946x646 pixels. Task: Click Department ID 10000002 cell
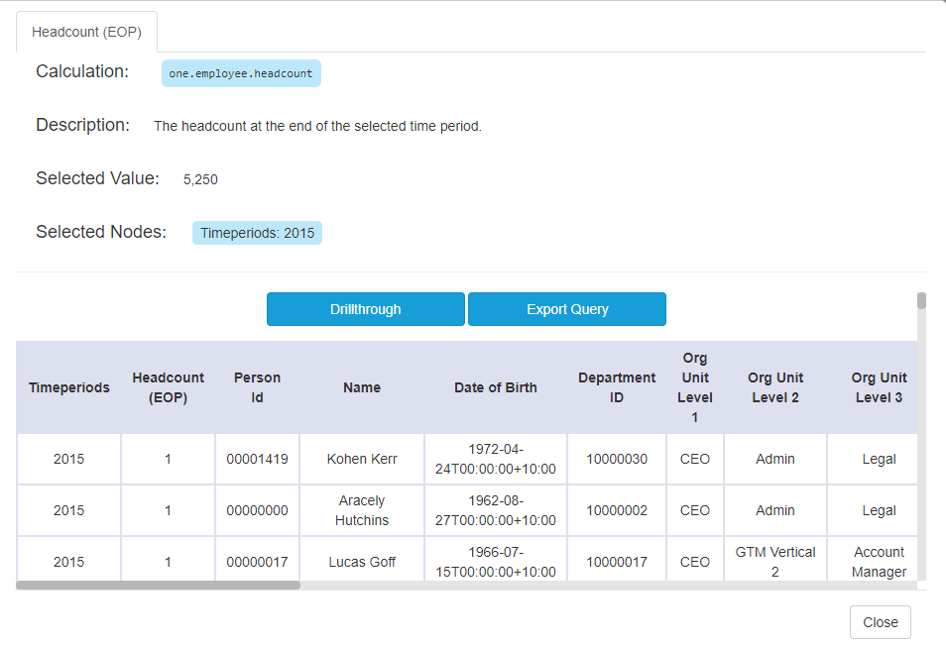coord(617,510)
